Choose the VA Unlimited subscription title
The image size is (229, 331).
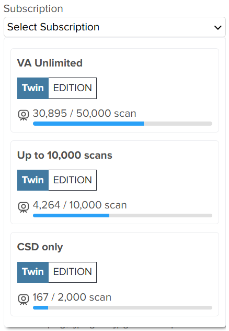50,63
